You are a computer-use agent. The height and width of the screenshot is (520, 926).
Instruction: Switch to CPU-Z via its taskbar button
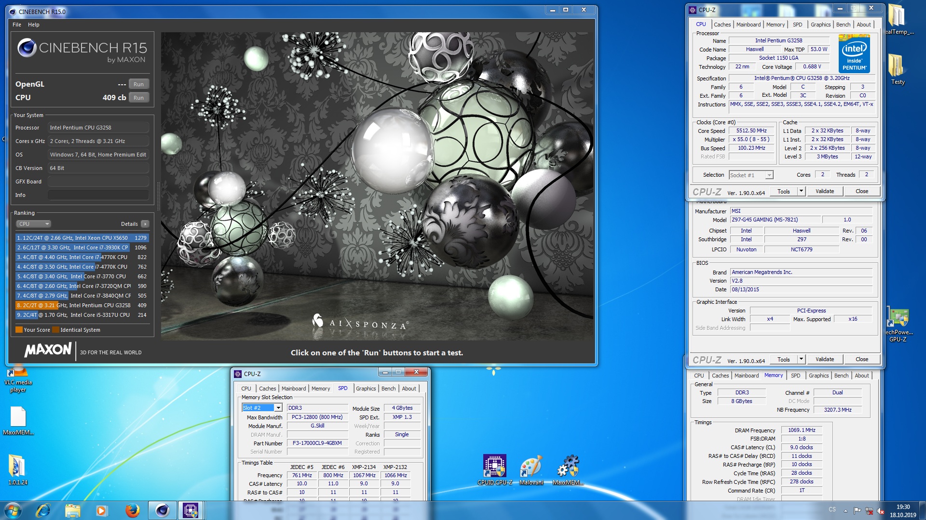point(191,510)
